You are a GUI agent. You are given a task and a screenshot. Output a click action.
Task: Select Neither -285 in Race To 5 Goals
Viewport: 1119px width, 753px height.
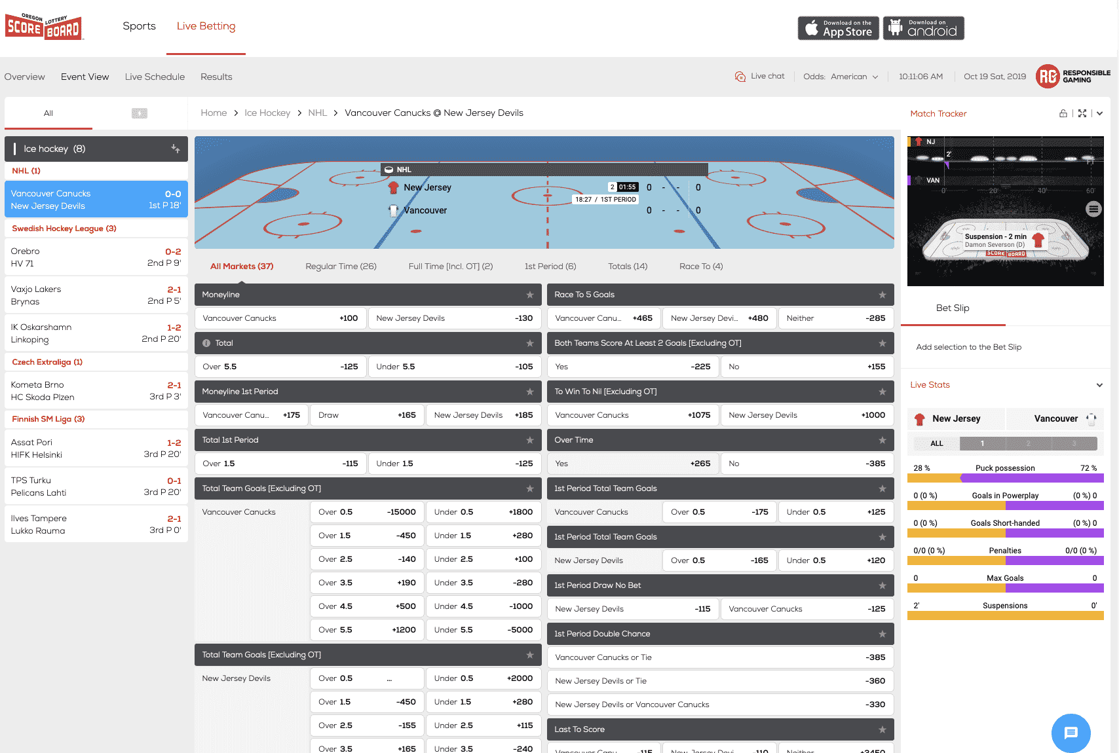point(836,318)
